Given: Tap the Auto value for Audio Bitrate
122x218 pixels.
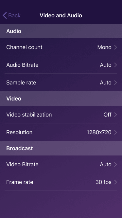Looking at the screenshot, I should (x=106, y=65).
